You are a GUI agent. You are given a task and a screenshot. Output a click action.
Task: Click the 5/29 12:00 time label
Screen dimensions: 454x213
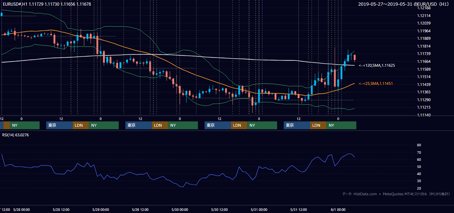(140, 209)
